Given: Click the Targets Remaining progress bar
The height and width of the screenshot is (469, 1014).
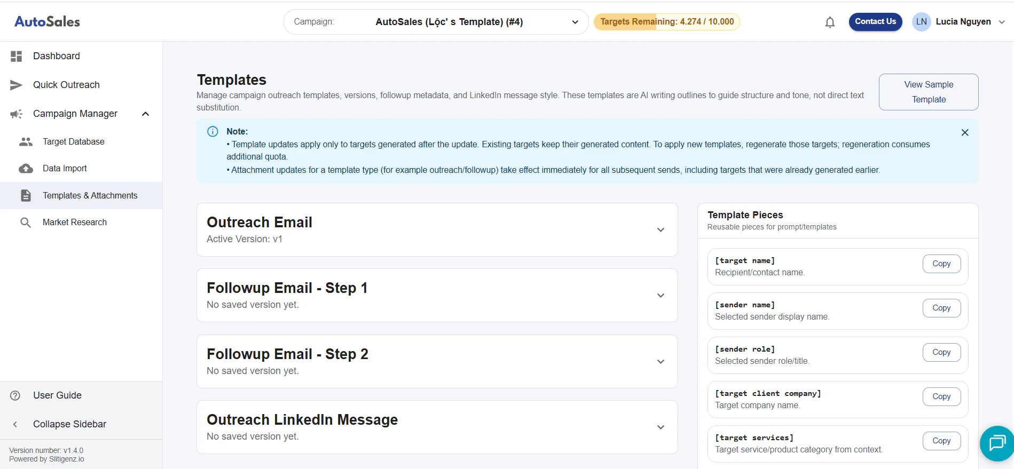Looking at the screenshot, I should 667,22.
